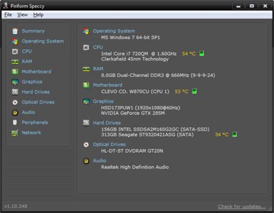Open the CPU section from sidebar
The height and width of the screenshot is (213, 274).
pos(27,51)
